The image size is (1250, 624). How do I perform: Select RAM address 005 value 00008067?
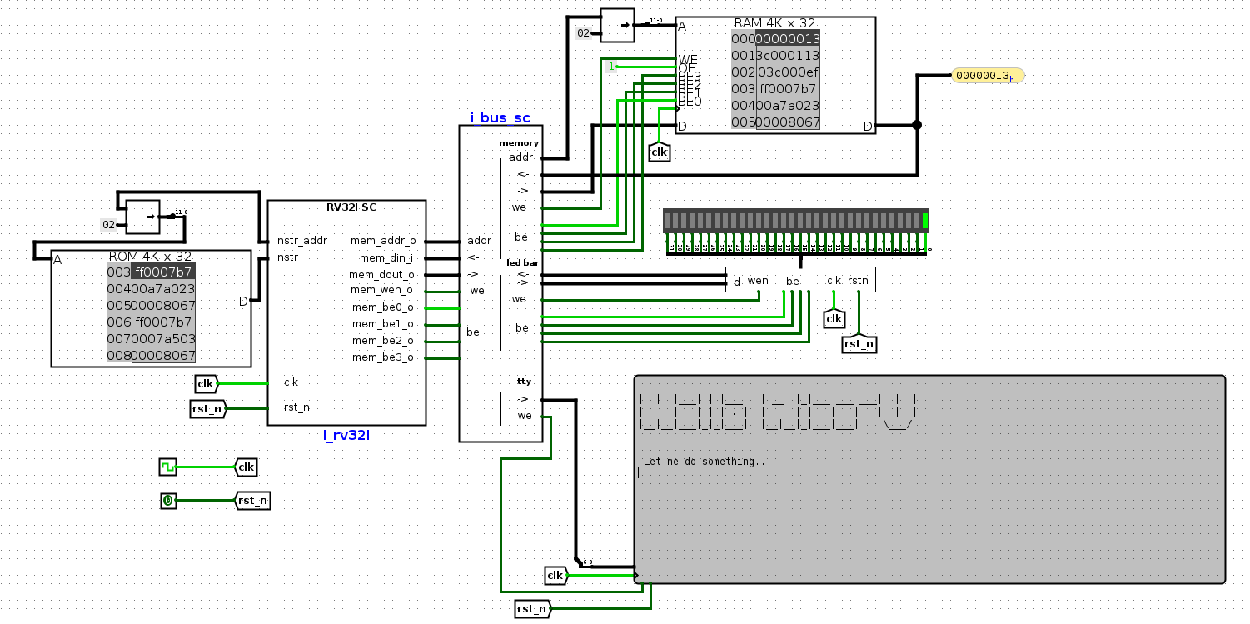tap(788, 122)
